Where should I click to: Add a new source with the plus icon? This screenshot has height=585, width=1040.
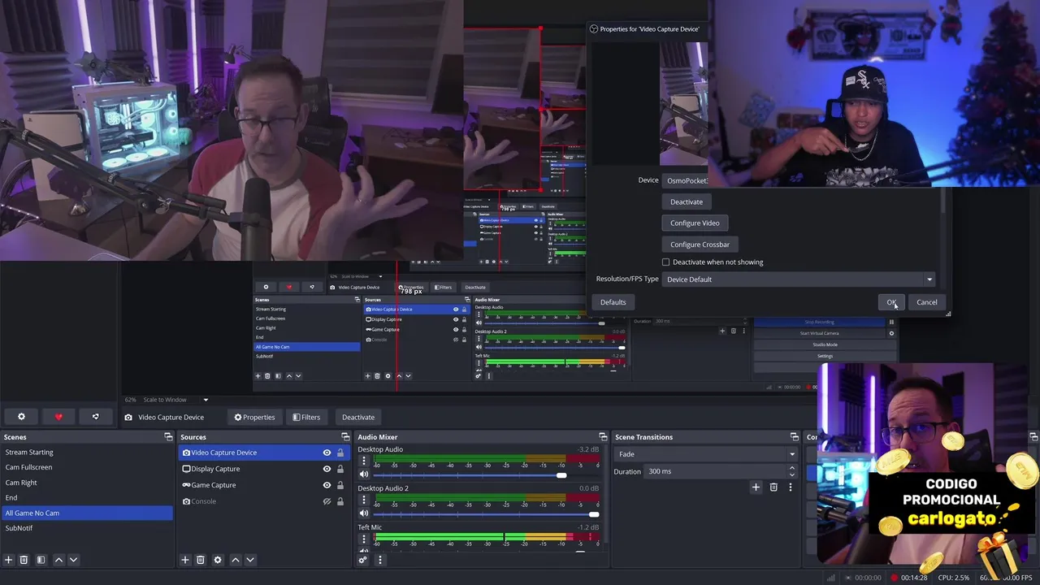(185, 560)
